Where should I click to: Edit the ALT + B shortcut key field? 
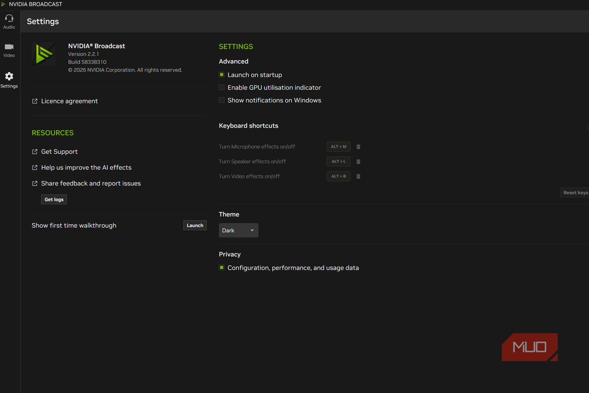point(338,176)
